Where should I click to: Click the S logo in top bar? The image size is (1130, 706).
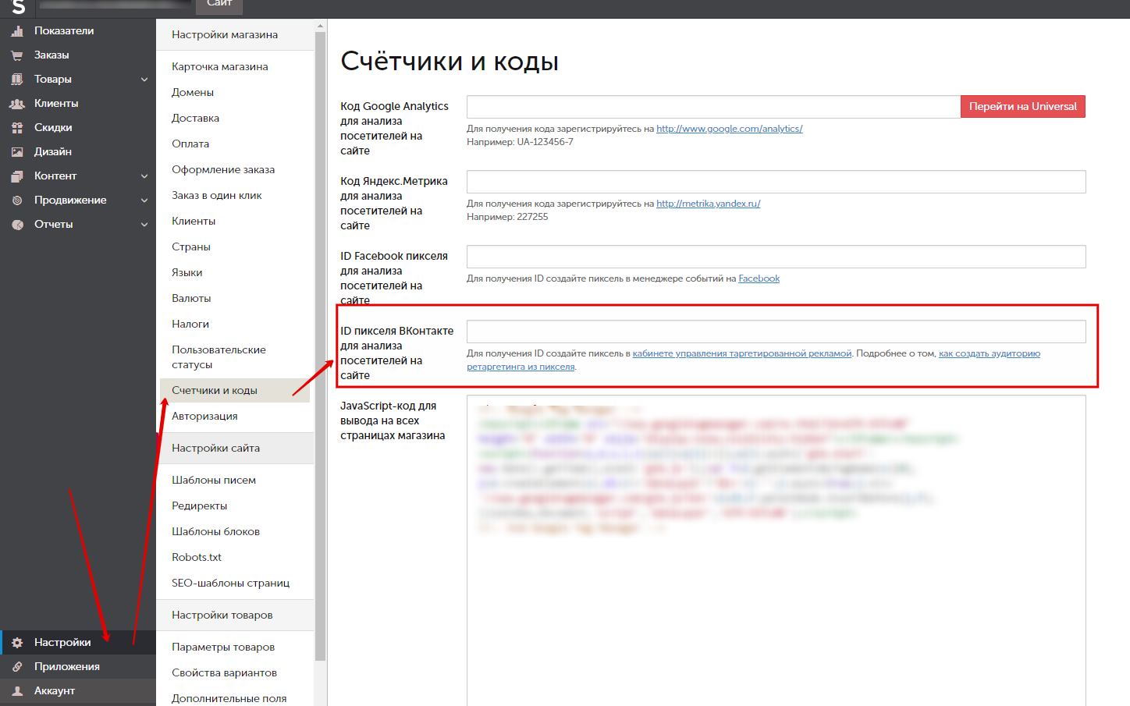pyautogui.click(x=19, y=8)
